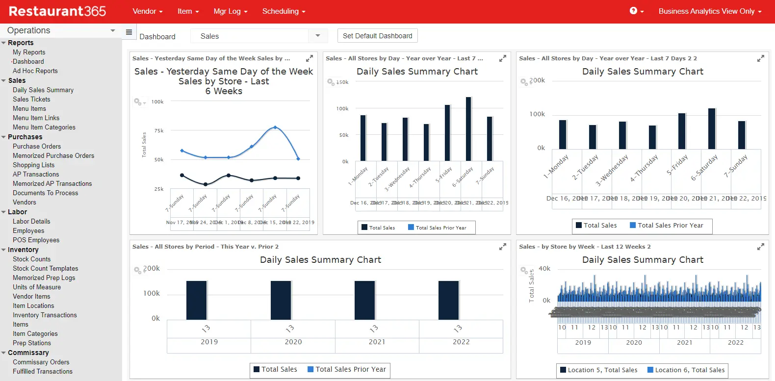The height and width of the screenshot is (381, 775).
Task: Open the Sales dashboard selector dropdown
Action: 318,36
